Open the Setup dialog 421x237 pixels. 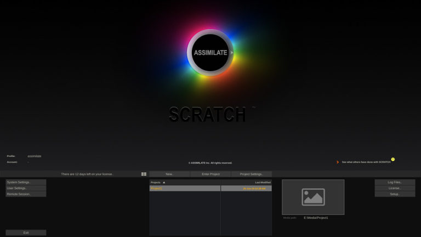(395, 194)
